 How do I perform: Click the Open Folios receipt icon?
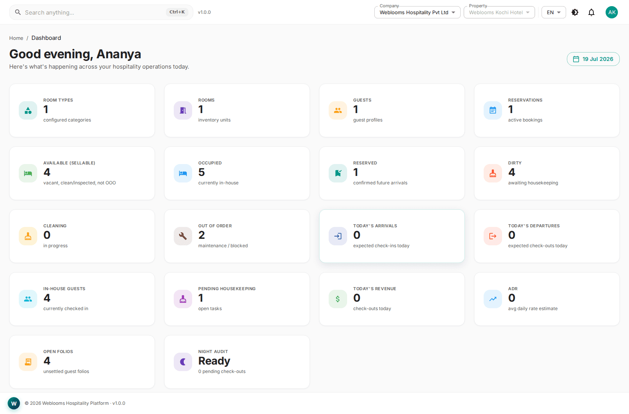28,362
